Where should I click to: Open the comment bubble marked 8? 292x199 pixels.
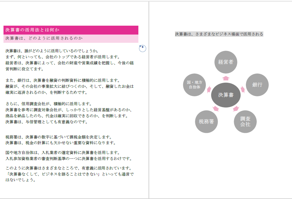143,48
